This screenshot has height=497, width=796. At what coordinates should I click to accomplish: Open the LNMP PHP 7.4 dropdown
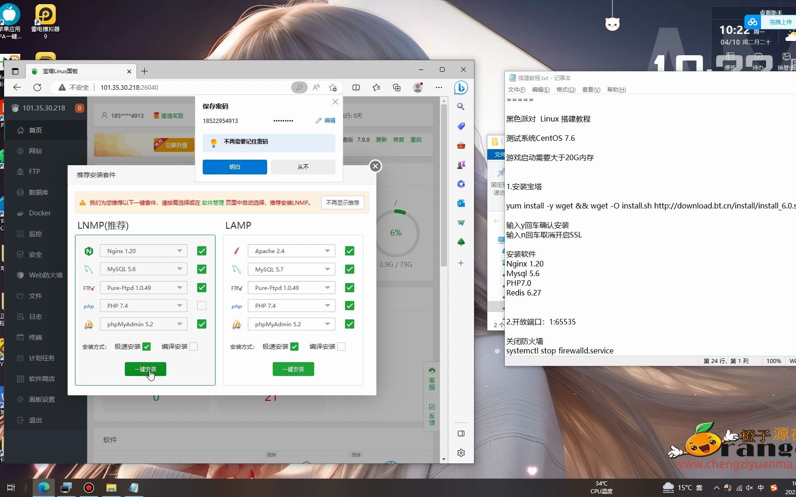144,306
